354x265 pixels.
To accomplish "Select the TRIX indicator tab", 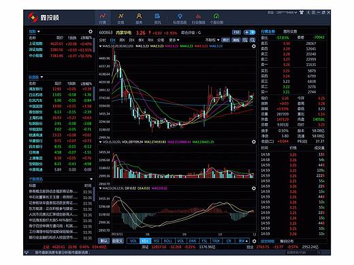I will [x=216, y=241].
